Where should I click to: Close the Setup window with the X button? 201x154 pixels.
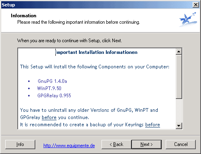196,5
